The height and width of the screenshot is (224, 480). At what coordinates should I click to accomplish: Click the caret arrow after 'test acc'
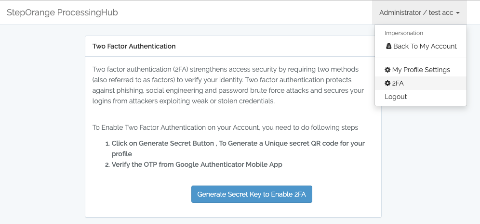point(457,13)
